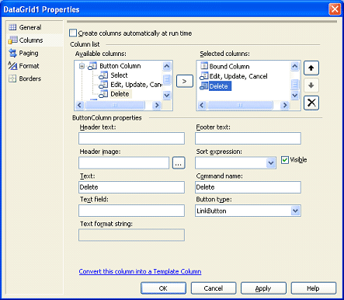Image resolution: width=344 pixels, height=300 pixels.
Task: Click Selected columns horizontal scrollbar thumb
Action: (240, 105)
